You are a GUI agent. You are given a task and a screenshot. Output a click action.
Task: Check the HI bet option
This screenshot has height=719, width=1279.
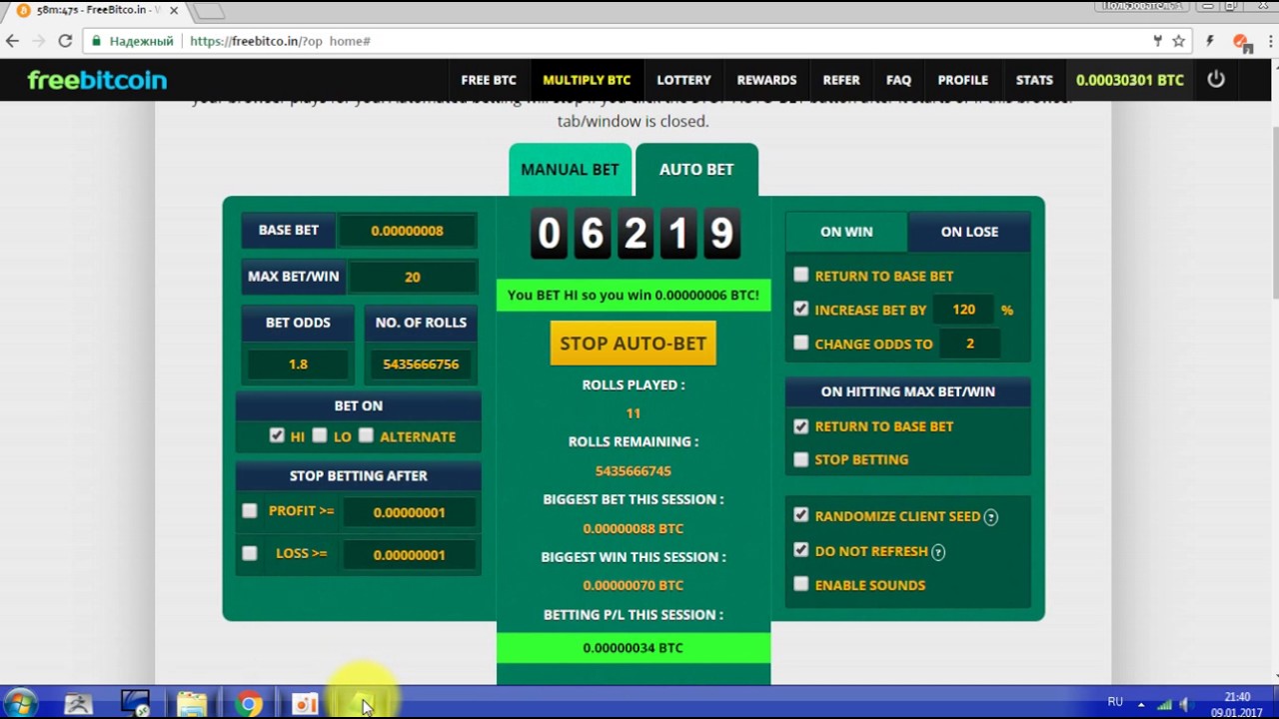click(x=277, y=435)
